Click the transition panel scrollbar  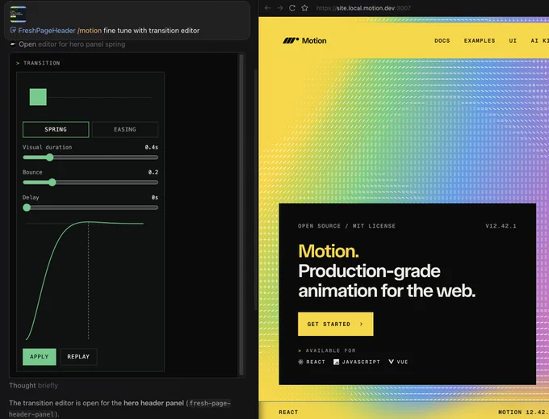(x=241, y=214)
